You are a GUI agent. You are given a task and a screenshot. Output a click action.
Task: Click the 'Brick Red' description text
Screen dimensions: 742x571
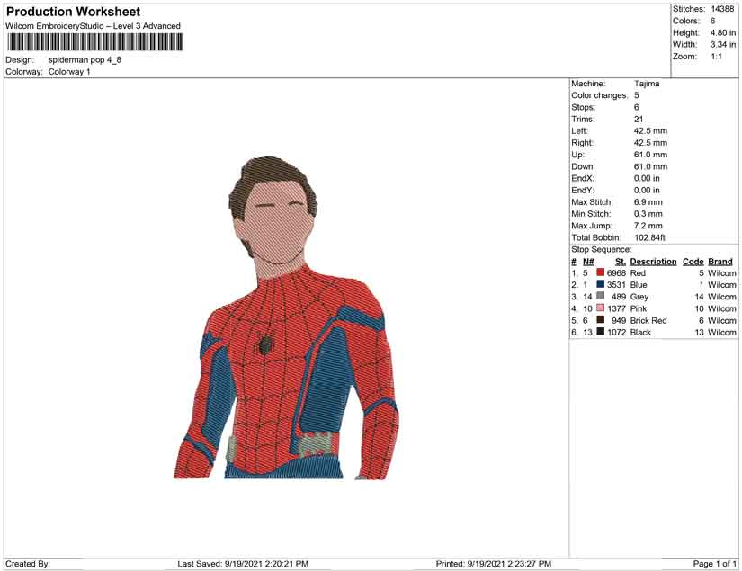648,320
